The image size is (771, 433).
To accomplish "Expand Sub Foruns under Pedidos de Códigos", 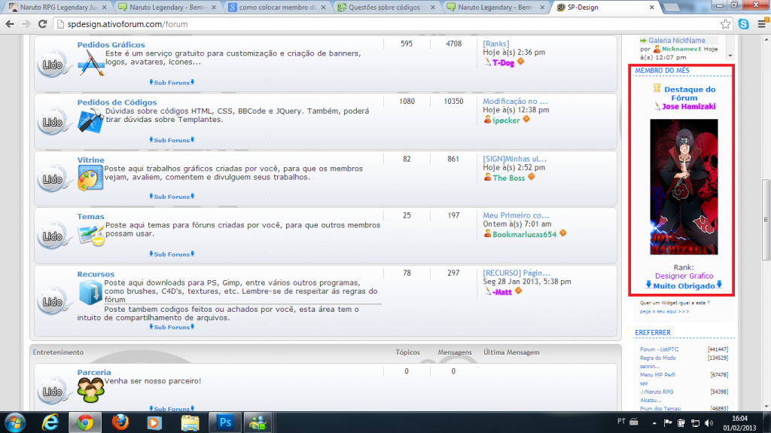I will pyautogui.click(x=172, y=140).
